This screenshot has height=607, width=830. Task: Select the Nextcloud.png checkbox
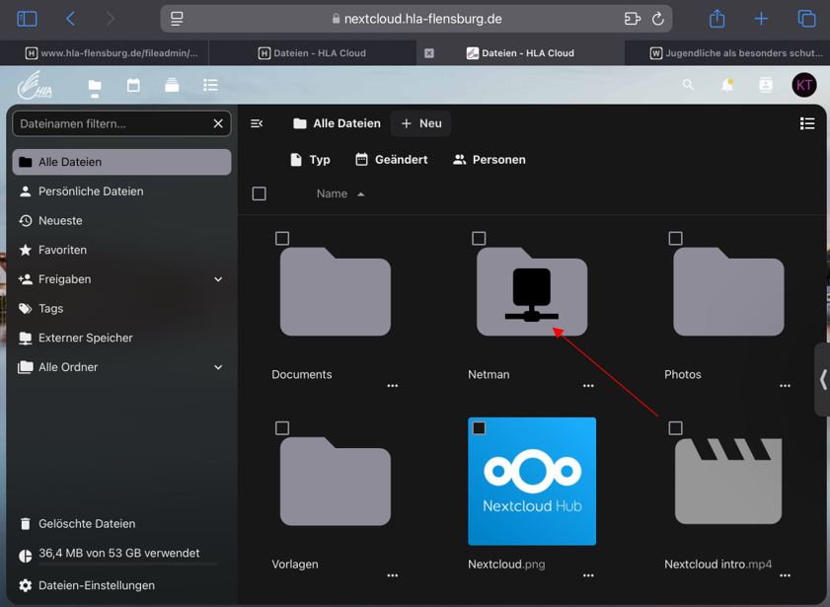click(x=479, y=427)
